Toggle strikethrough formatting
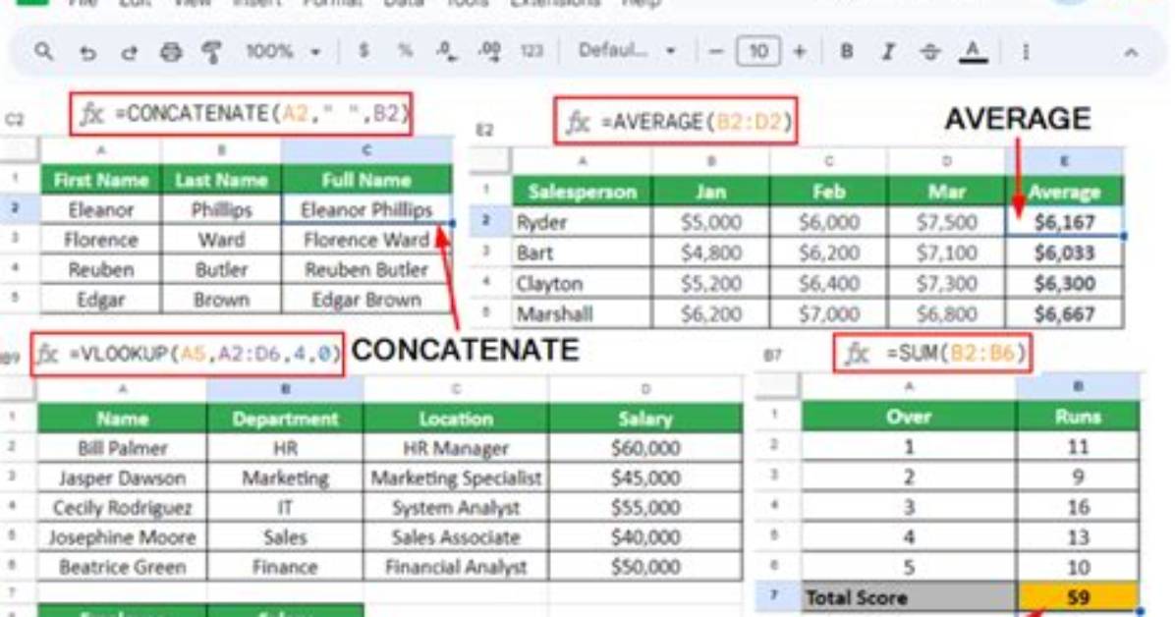The width and height of the screenshot is (1175, 617). [x=930, y=52]
